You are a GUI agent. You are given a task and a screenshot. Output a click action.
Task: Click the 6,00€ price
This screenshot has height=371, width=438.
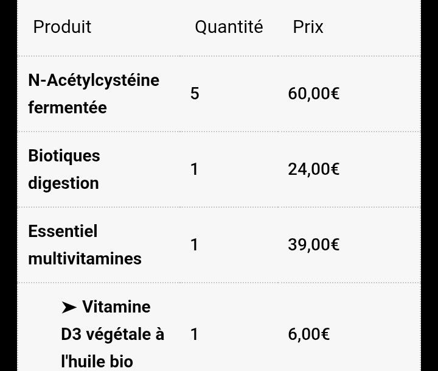tap(308, 334)
